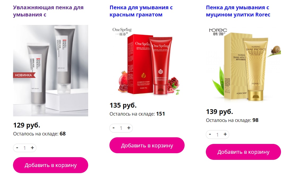Viewport: 298px width, 176px height.
Task: Click the quantity field of the Rorec foam
Action: coord(218,134)
